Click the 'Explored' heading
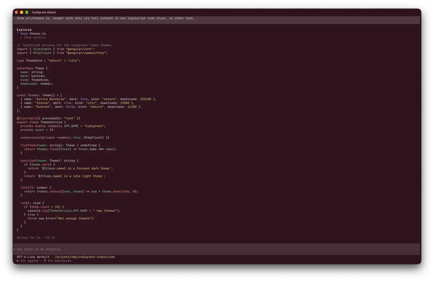This screenshot has height=281, width=434. [24, 30]
